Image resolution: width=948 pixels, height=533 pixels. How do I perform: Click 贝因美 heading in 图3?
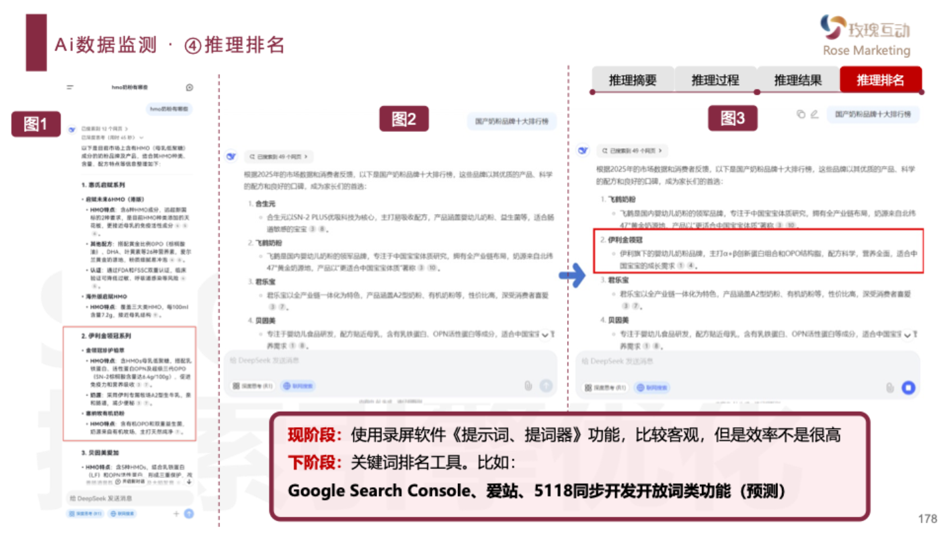619,319
